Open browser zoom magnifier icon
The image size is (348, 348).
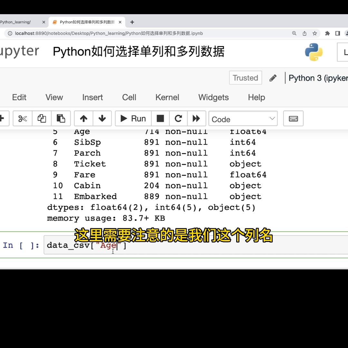[294, 33]
